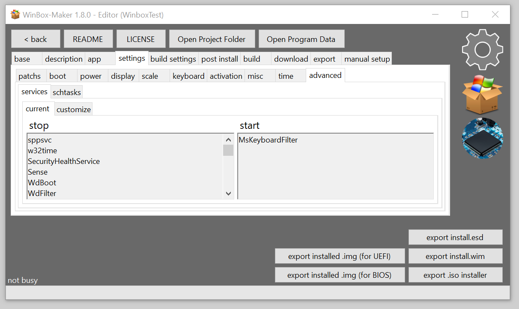Switch to the post install tab
The width and height of the screenshot is (519, 309).
(x=220, y=59)
